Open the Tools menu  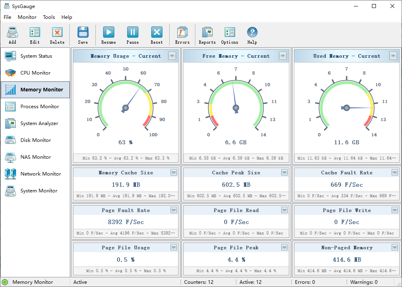coord(49,17)
